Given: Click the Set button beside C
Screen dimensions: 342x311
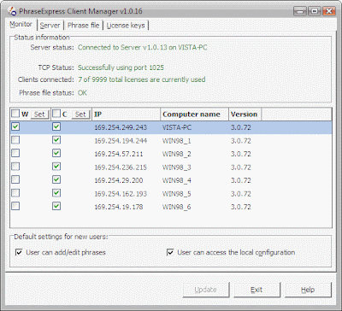Looking at the screenshot, I should point(80,114).
